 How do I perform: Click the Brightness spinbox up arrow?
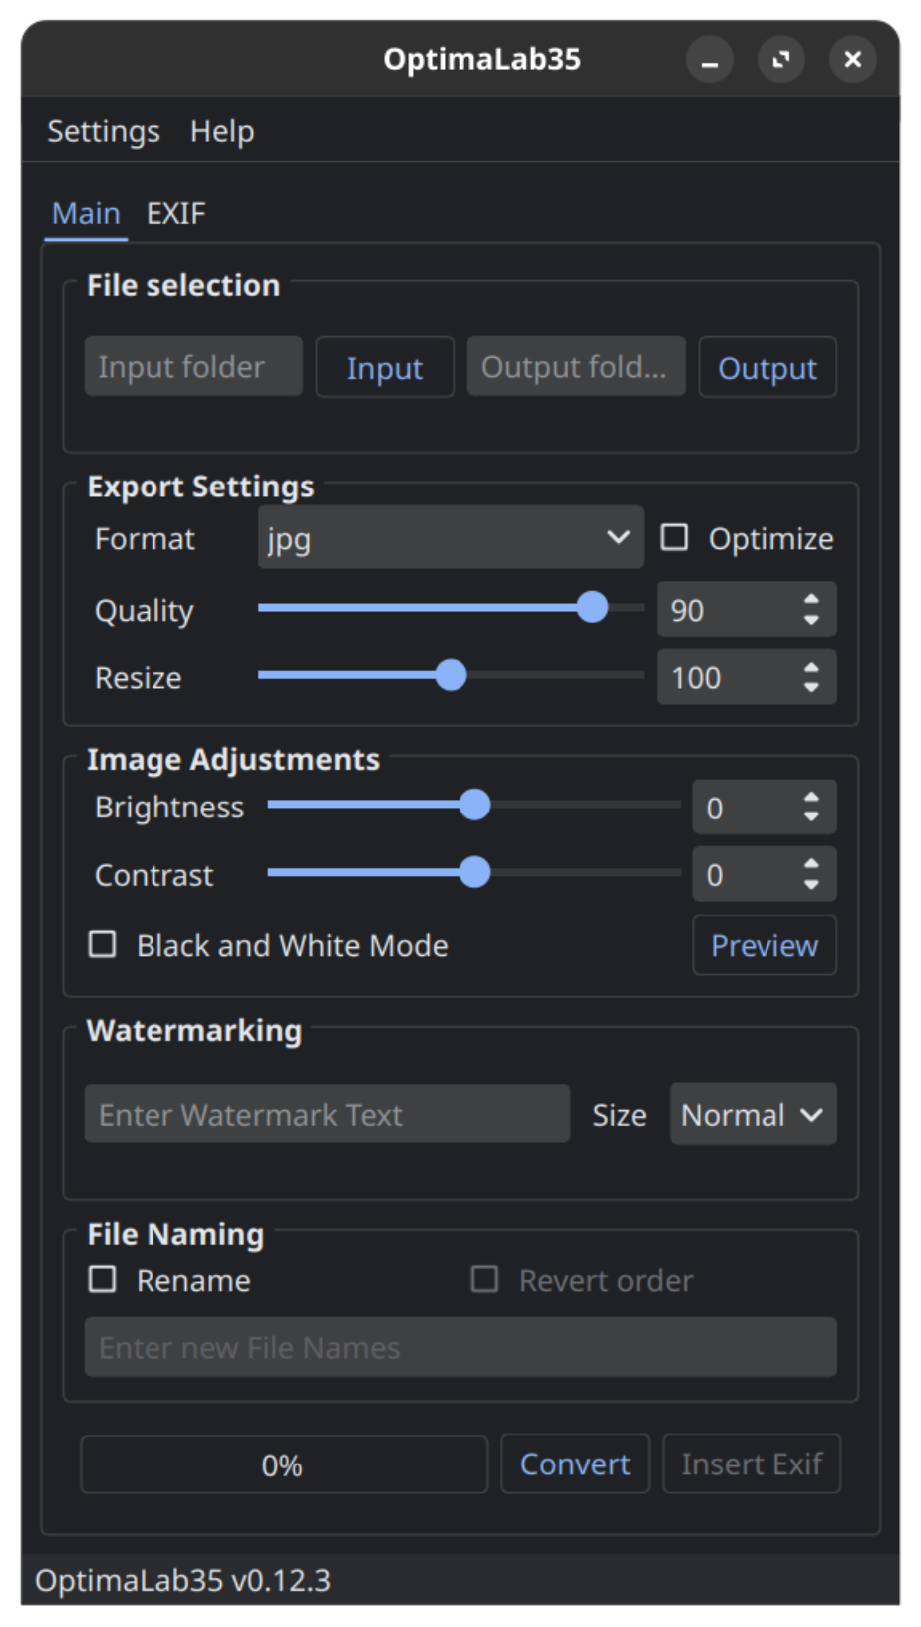point(811,798)
